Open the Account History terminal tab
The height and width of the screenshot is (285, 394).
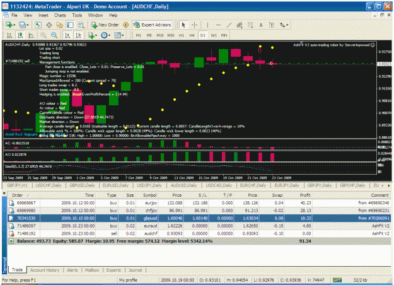(x=45, y=270)
